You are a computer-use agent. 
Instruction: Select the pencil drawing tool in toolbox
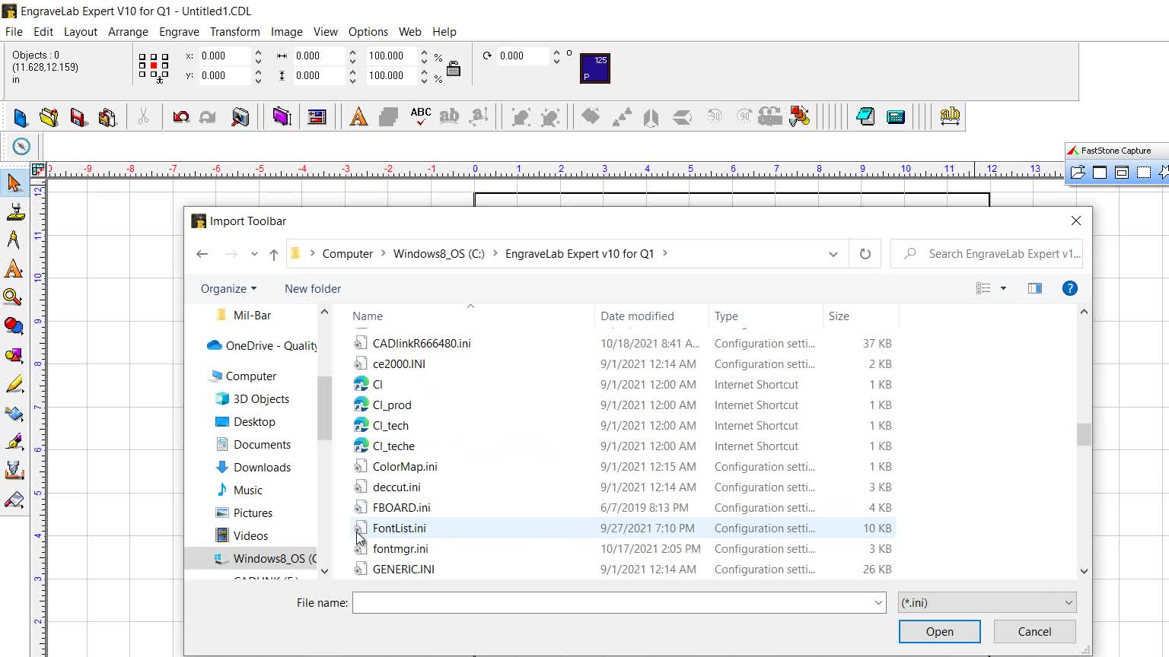pos(14,385)
